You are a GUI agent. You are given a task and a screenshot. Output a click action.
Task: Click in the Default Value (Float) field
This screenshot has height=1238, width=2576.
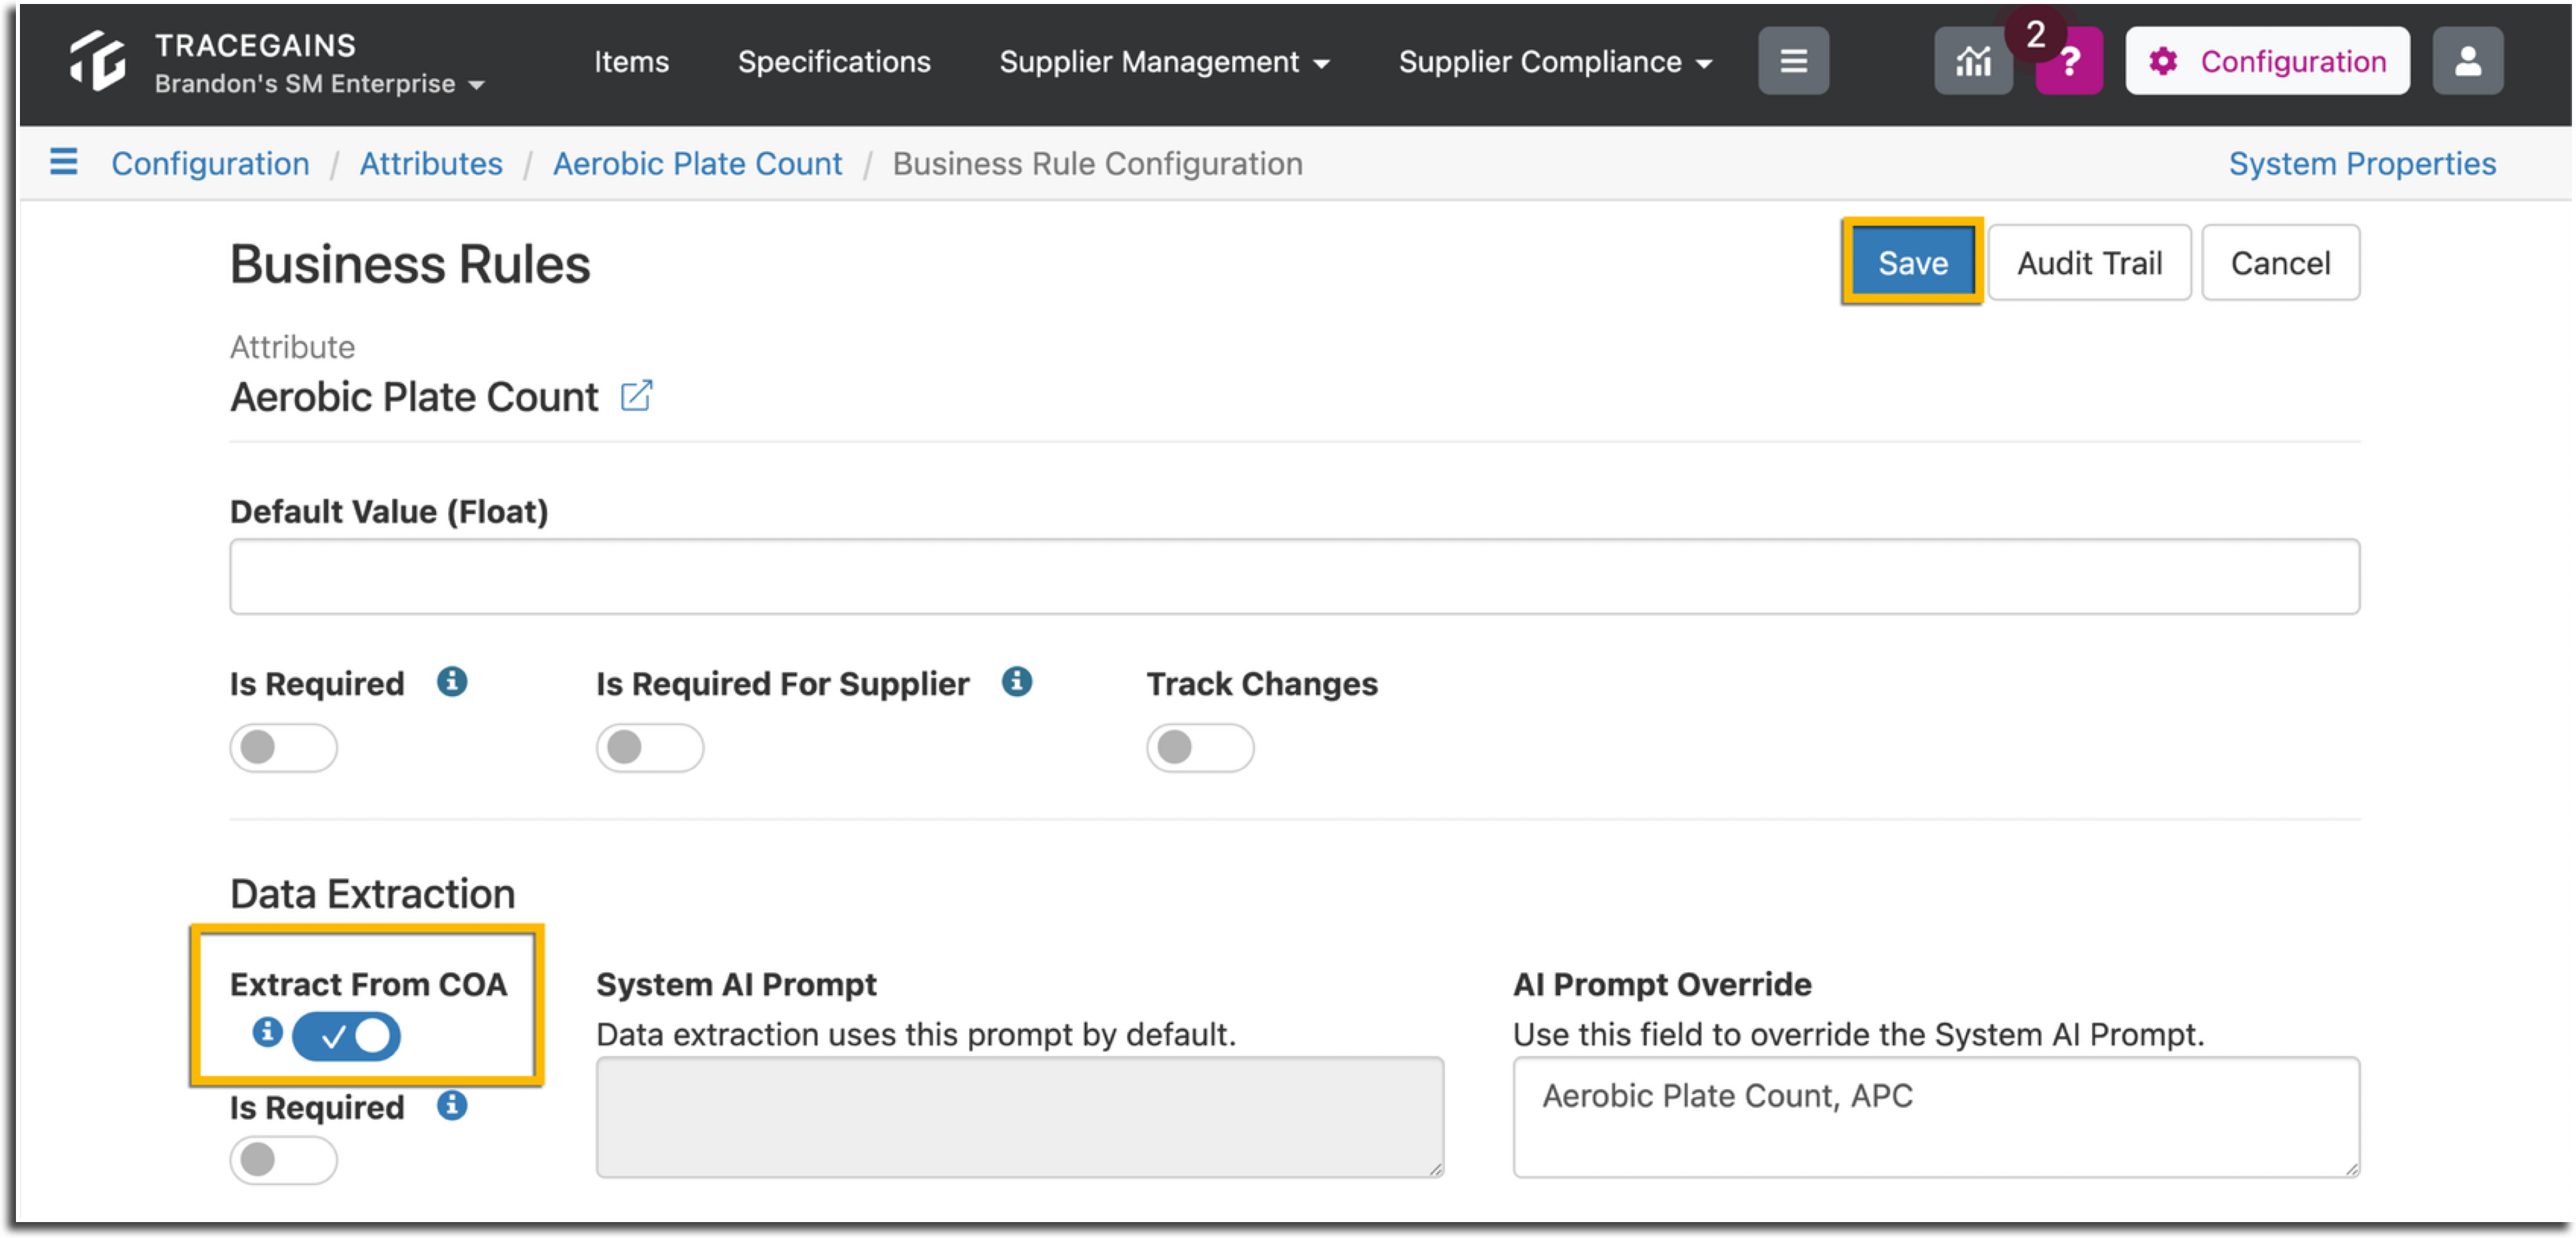[x=1294, y=576]
